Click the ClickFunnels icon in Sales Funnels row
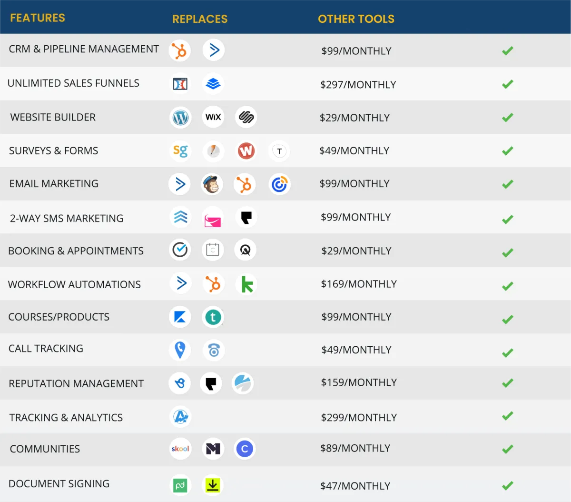Image resolution: width=571 pixels, height=502 pixels. click(x=180, y=84)
